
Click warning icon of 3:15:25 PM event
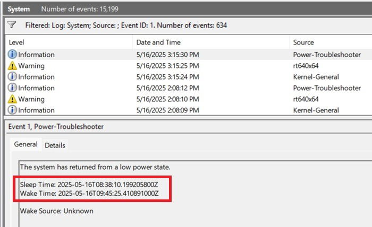[x=12, y=66]
